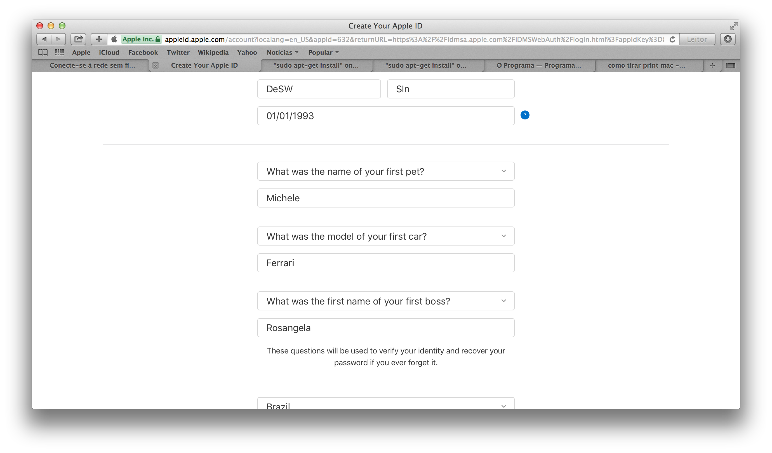Switch to 'O Programa — Programa' tab
The height and width of the screenshot is (453, 772).
point(538,65)
